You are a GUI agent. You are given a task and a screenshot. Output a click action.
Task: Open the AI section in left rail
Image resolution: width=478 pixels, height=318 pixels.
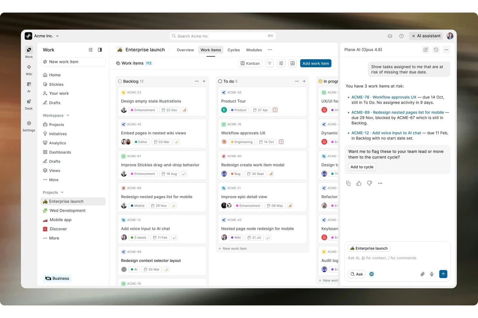29,87
